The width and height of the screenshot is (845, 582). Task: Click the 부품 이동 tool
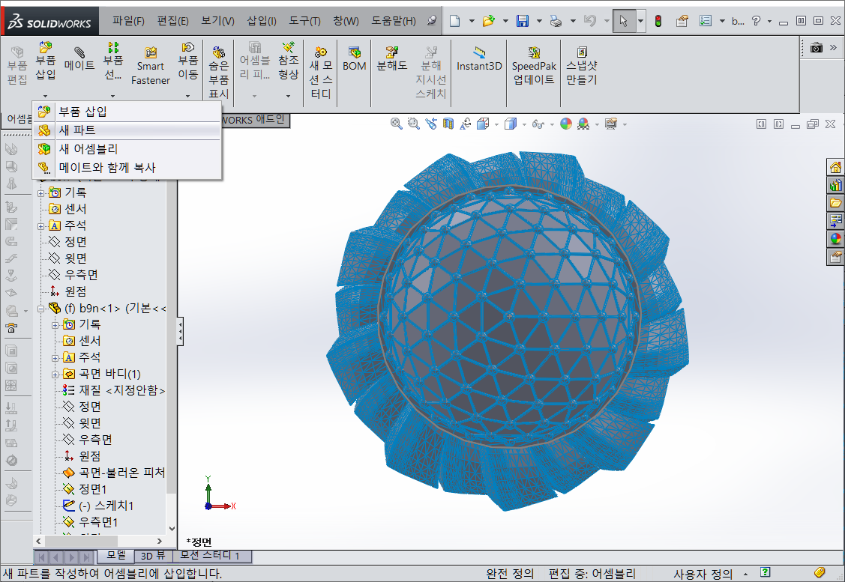coord(188,61)
